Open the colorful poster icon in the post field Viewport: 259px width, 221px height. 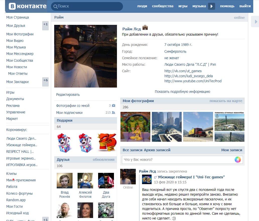238,160
